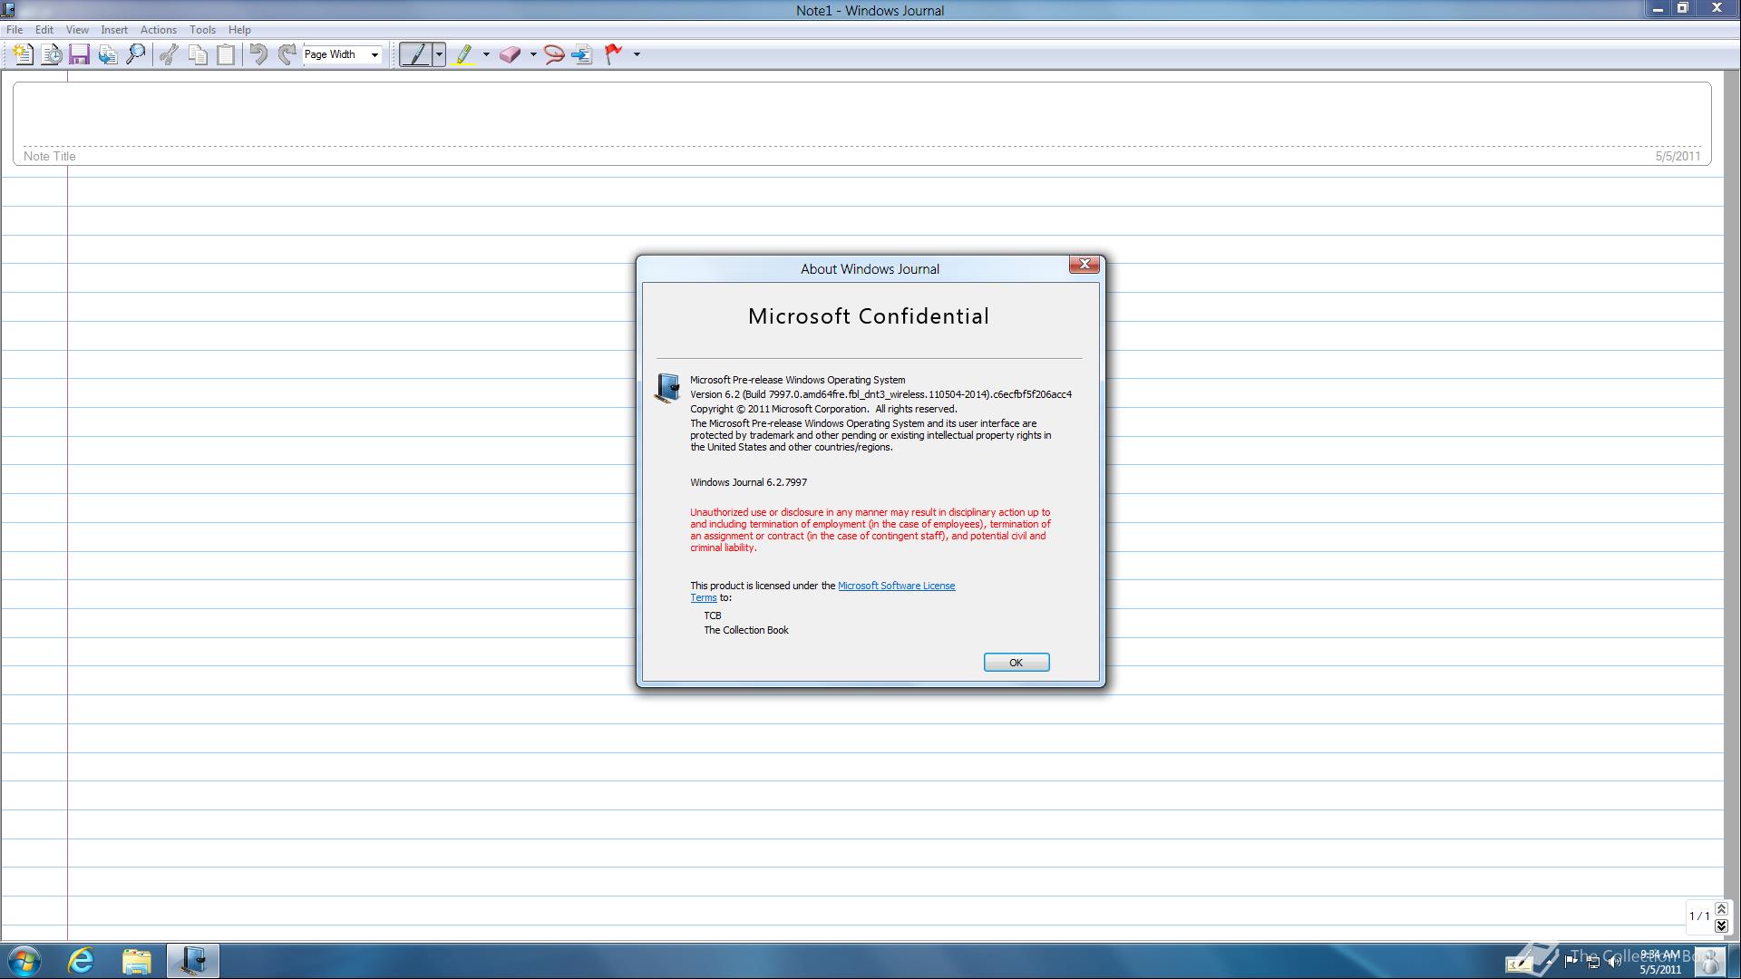
Task: Select the red Flag tool
Action: 614,54
